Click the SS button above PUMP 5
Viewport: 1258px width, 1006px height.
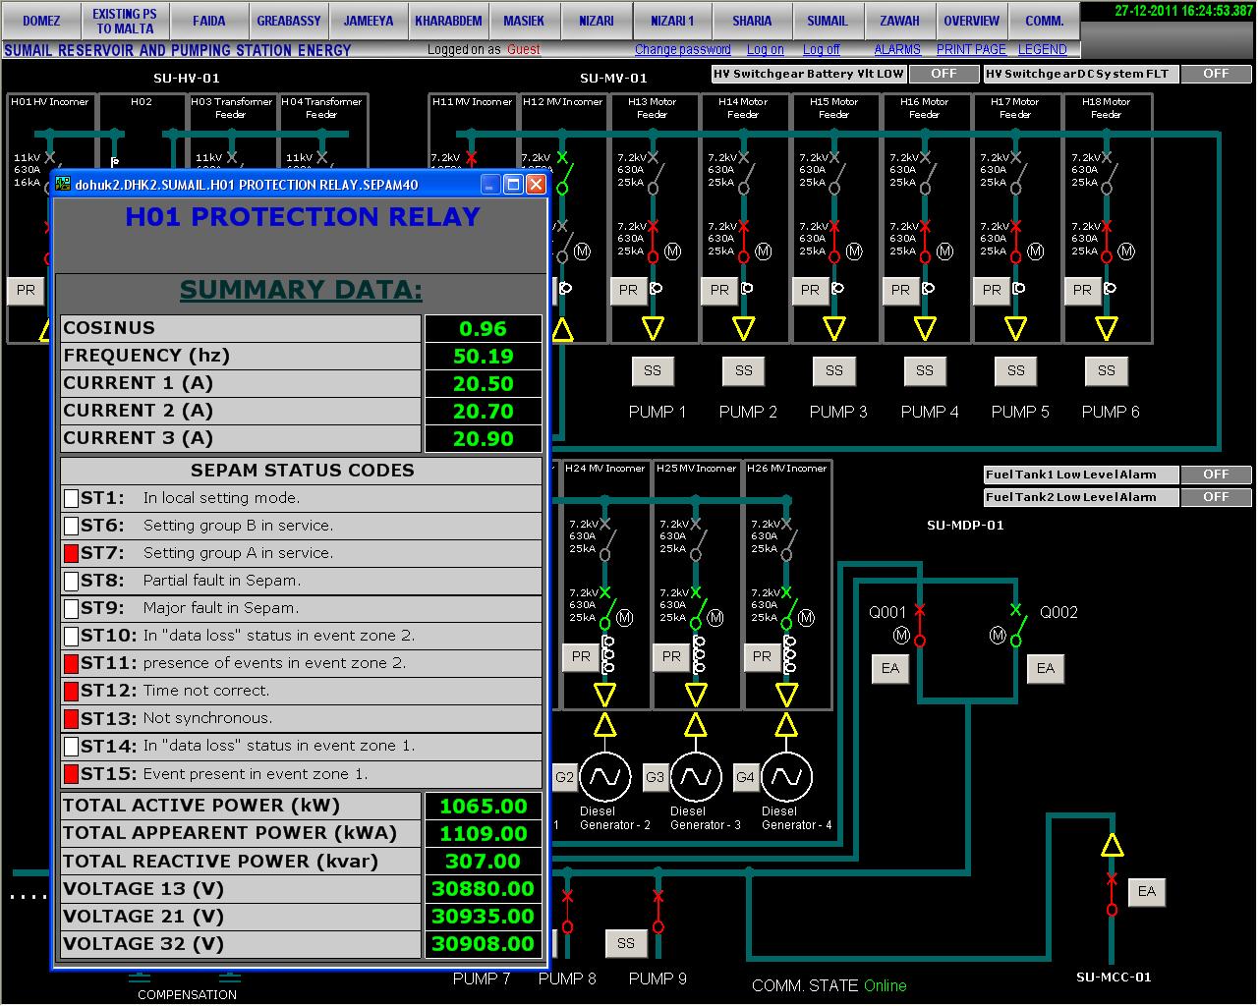[x=1016, y=370]
